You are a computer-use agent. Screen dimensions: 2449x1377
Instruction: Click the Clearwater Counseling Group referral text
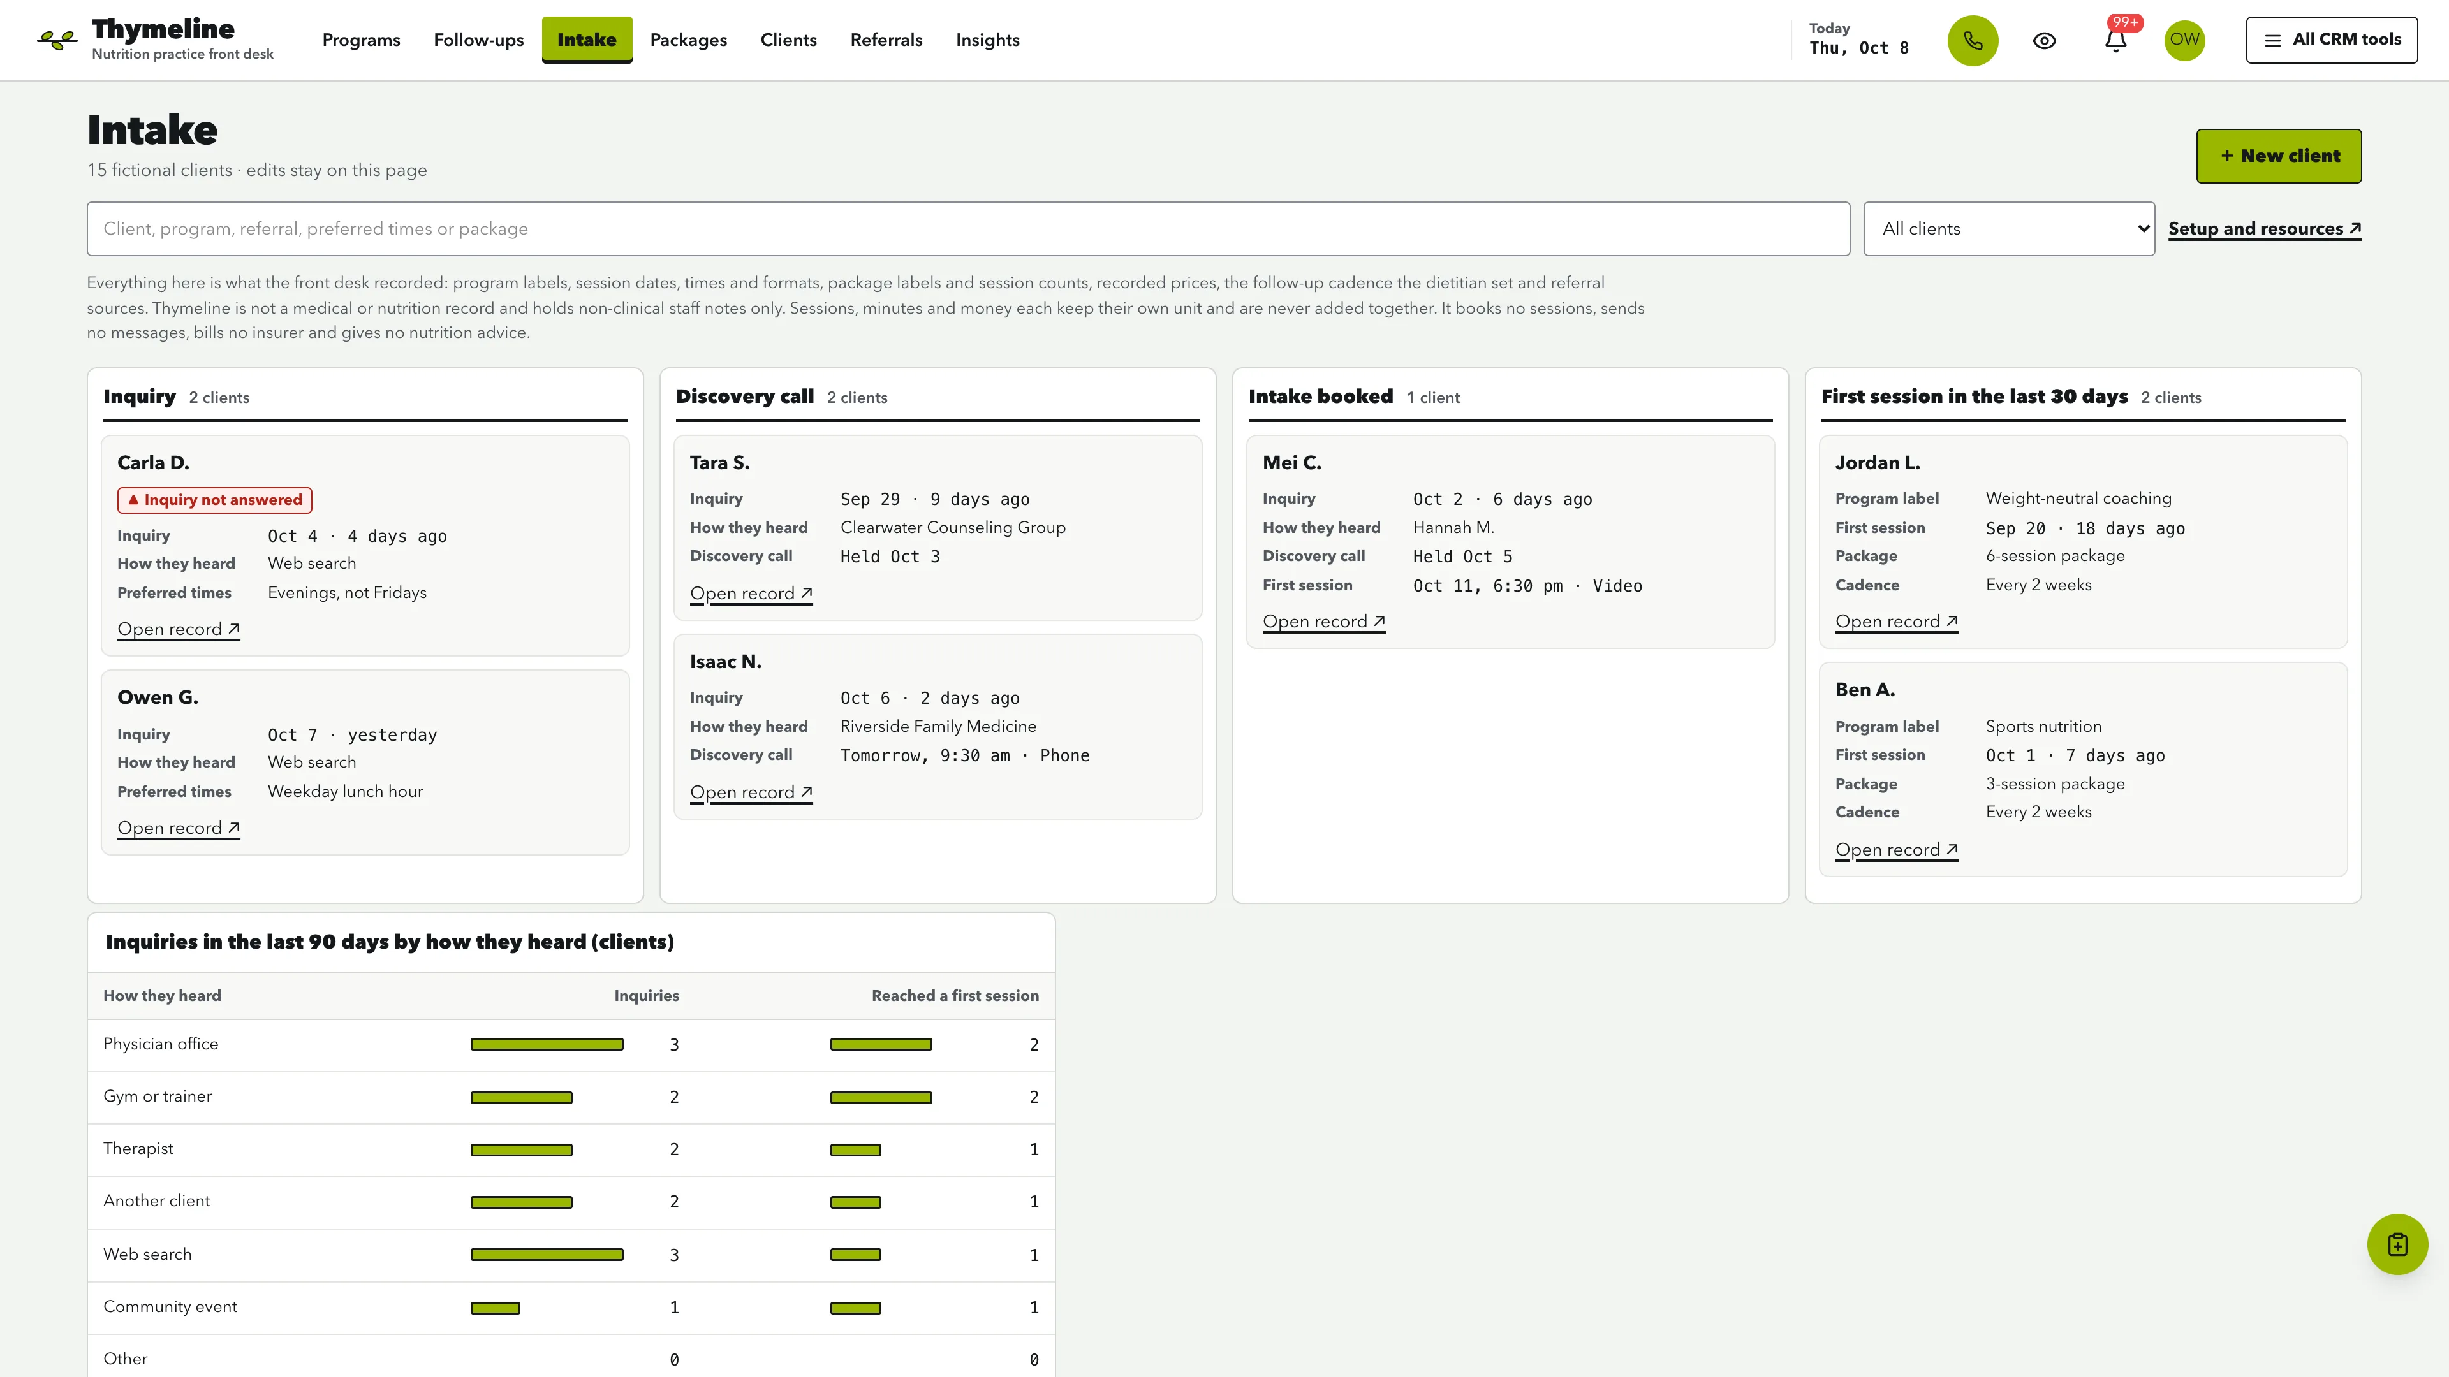coord(953,527)
